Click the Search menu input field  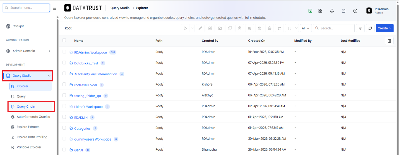coord(26,8)
